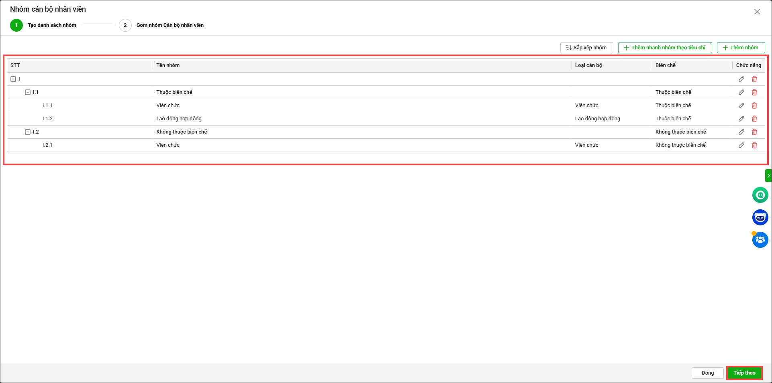The width and height of the screenshot is (772, 383).
Task: Open the blue robot assistant icon
Action: click(760, 217)
